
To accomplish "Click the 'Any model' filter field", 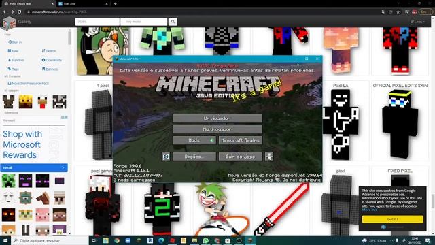I will [x=143, y=22].
